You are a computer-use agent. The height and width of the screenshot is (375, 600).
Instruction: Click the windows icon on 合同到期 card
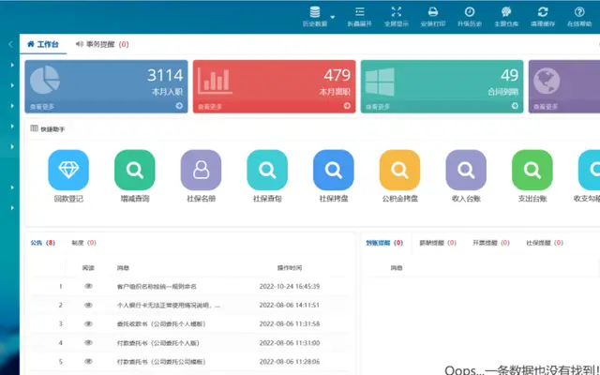(x=380, y=82)
